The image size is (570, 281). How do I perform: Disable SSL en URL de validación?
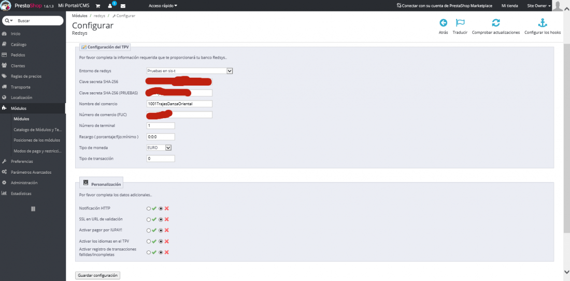click(x=161, y=220)
